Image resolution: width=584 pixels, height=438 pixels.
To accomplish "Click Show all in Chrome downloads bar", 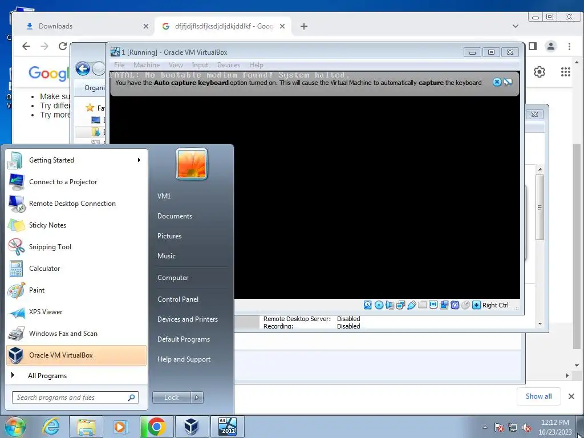I will click(x=538, y=396).
